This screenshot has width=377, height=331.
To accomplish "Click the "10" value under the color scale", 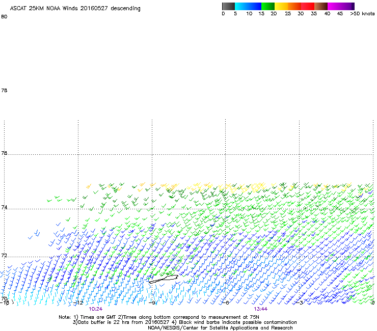I will point(249,14).
